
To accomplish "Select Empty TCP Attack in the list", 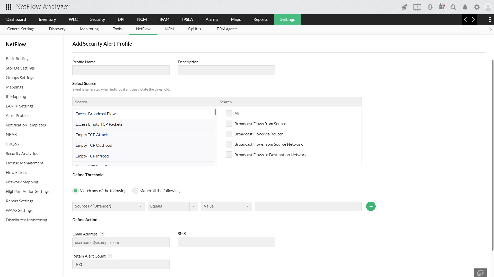I will pyautogui.click(x=92, y=135).
